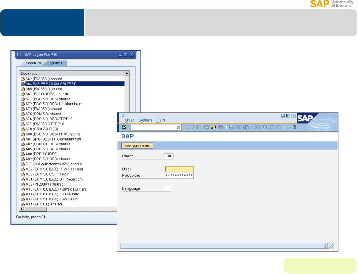Select A64 SAP ERP 70 Std GBI TEST entry
The image size is (358, 274).
click(73, 84)
